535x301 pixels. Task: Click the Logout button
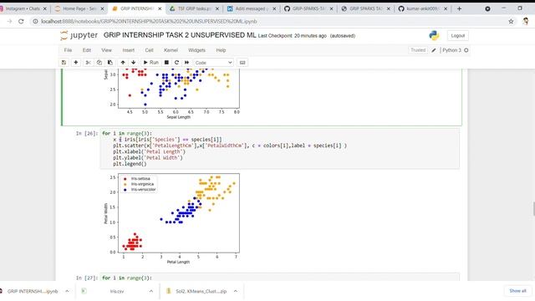pos(457,35)
